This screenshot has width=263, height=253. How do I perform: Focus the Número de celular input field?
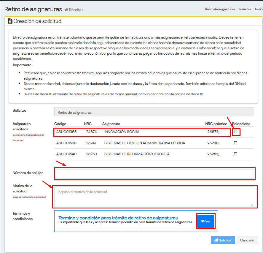154,174
